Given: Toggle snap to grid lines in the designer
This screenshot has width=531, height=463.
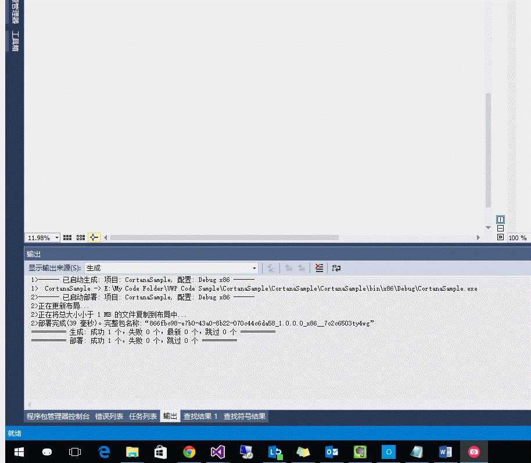Looking at the screenshot, I should tap(81, 238).
